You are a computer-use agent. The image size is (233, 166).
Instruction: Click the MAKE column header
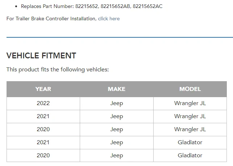pos(117,89)
